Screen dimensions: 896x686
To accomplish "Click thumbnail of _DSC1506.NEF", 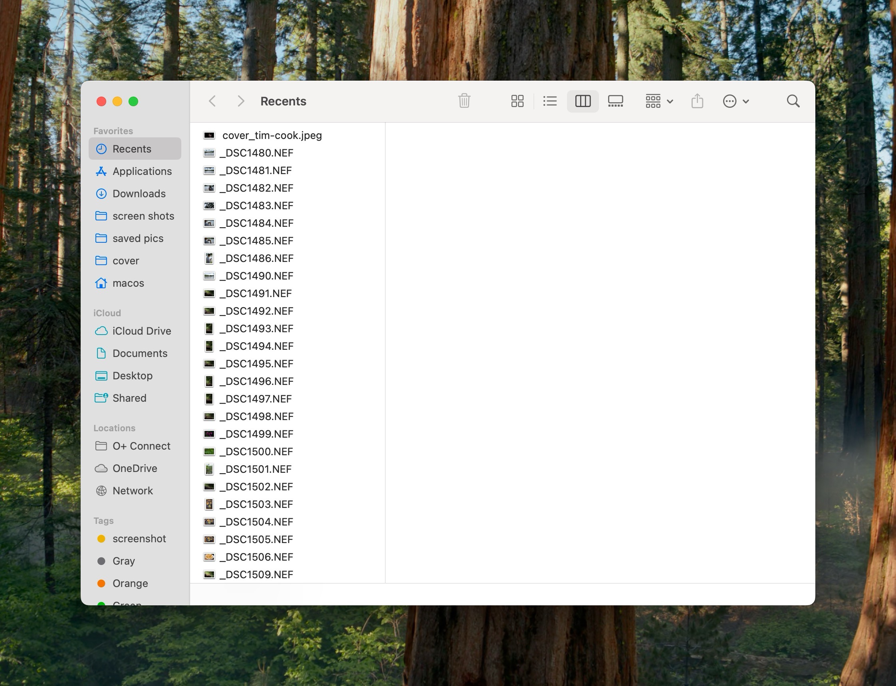I will 209,557.
